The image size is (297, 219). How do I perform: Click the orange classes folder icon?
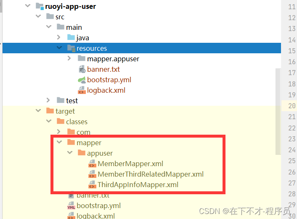click(x=61, y=121)
